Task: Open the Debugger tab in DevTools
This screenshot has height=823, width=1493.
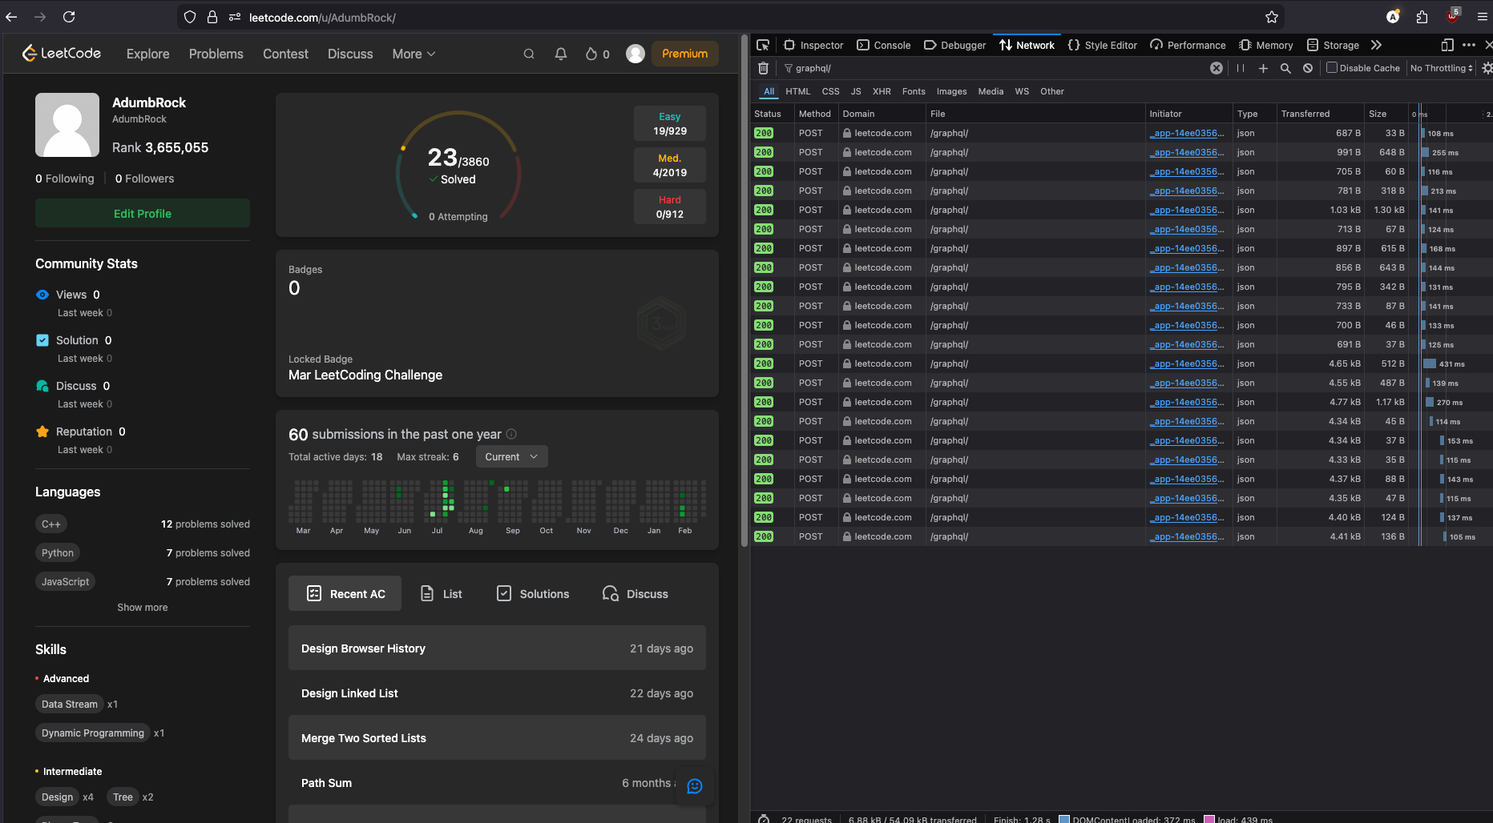Action: [955, 45]
